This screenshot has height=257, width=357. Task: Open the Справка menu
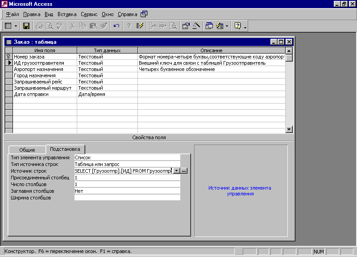coord(127,14)
